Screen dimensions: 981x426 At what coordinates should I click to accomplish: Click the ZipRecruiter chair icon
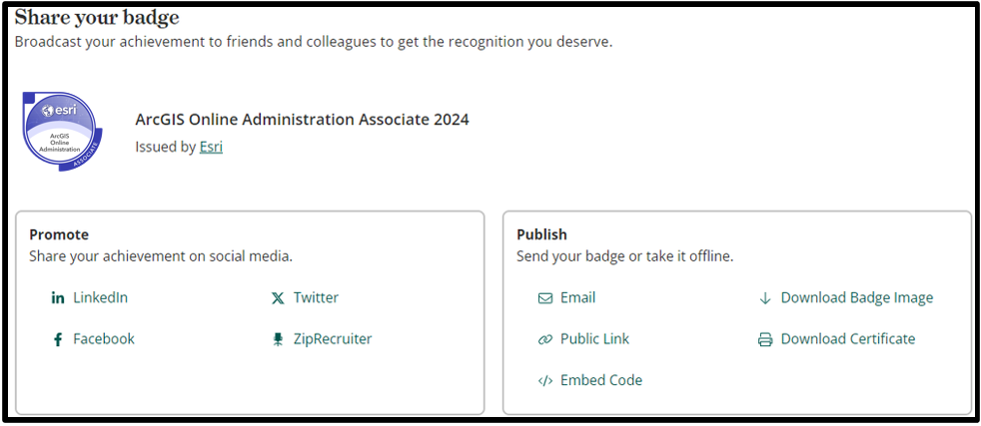pos(278,339)
